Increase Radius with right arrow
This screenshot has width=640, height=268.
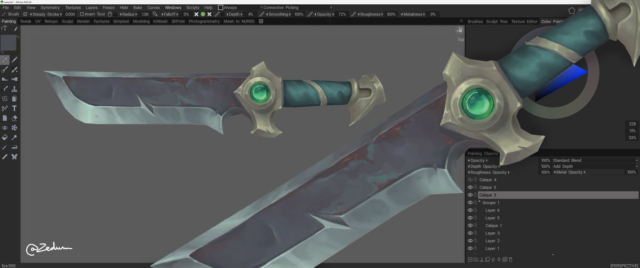tap(136, 14)
